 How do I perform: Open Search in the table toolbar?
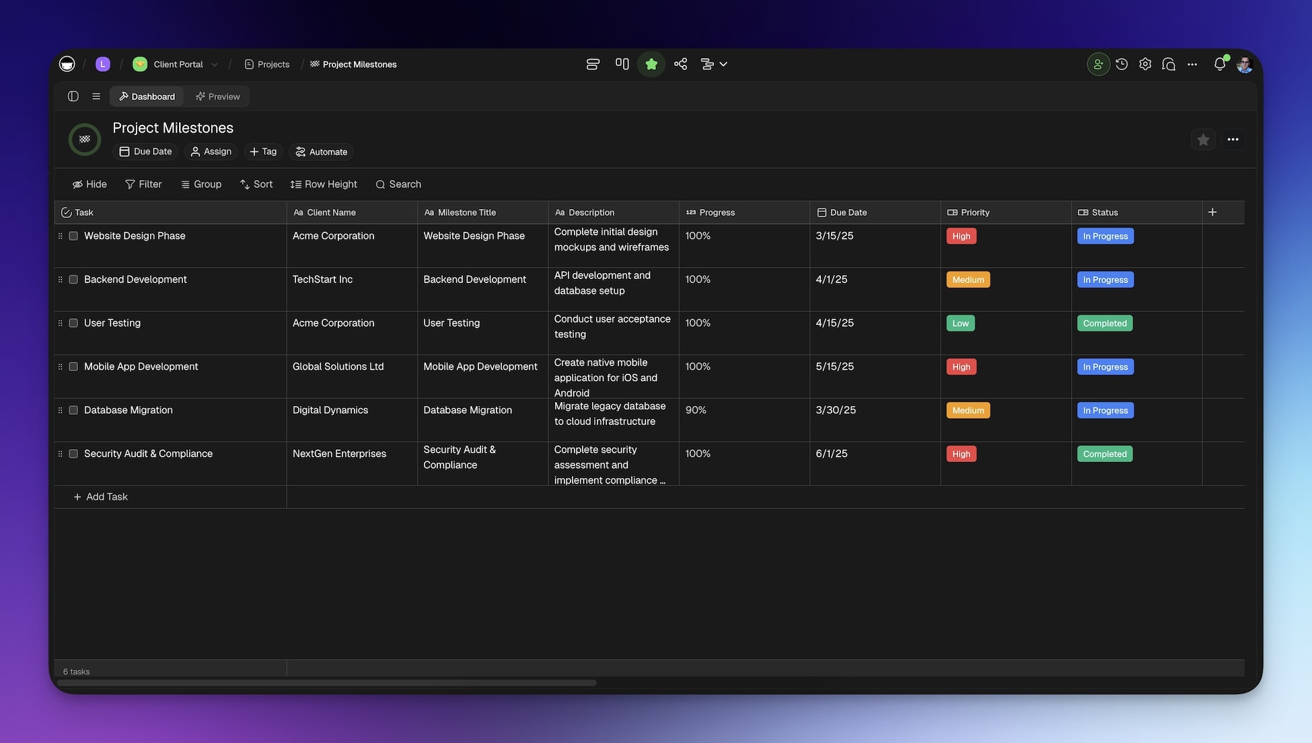(x=398, y=184)
